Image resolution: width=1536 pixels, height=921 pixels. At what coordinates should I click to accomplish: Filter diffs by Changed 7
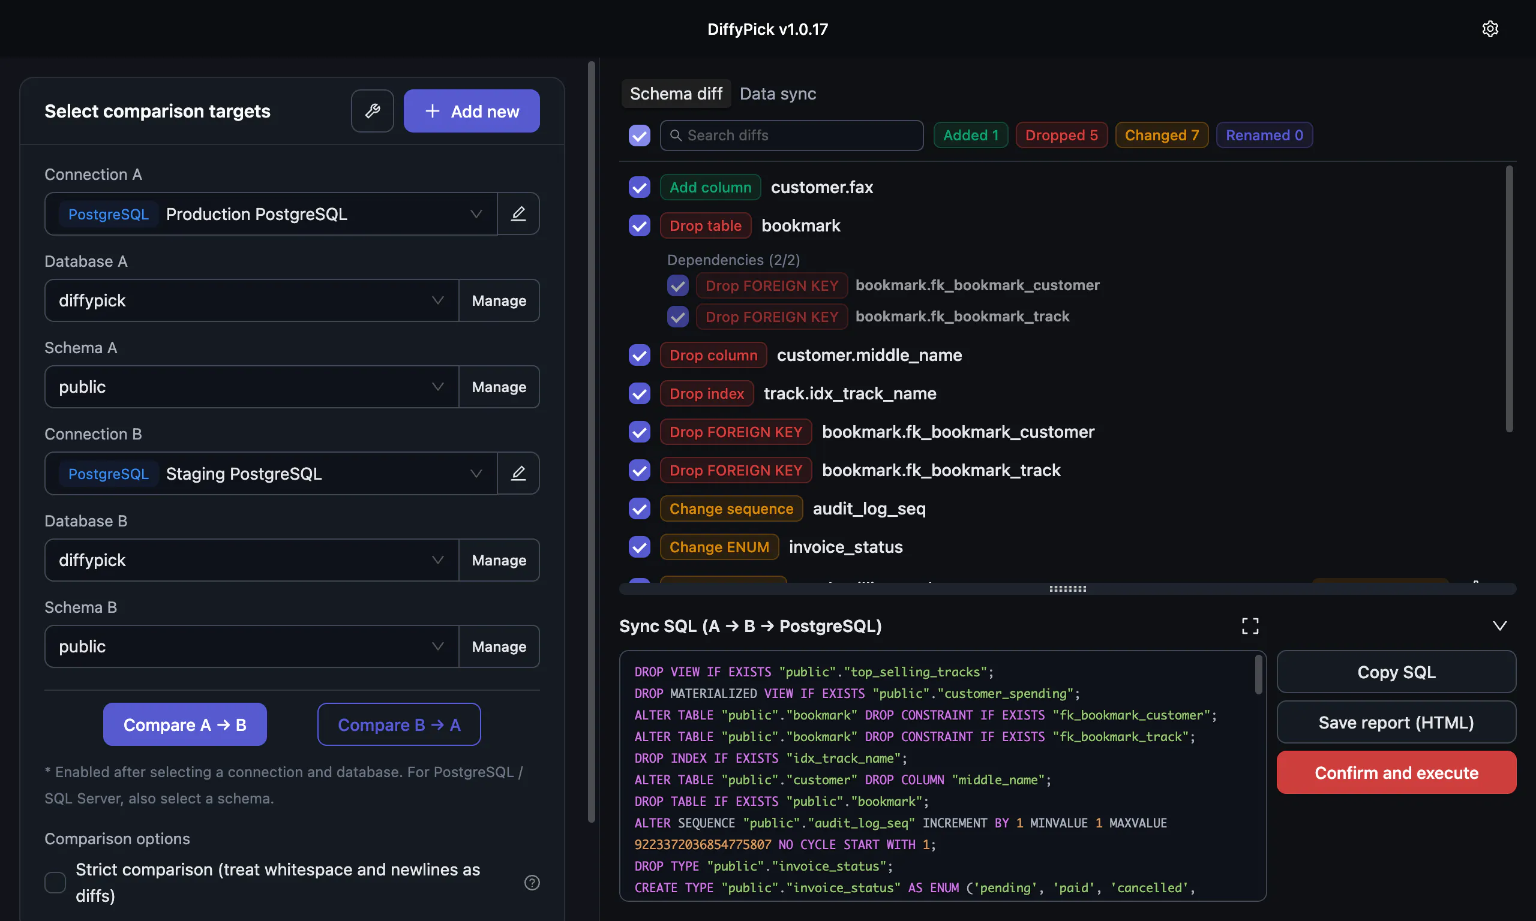coord(1162,136)
